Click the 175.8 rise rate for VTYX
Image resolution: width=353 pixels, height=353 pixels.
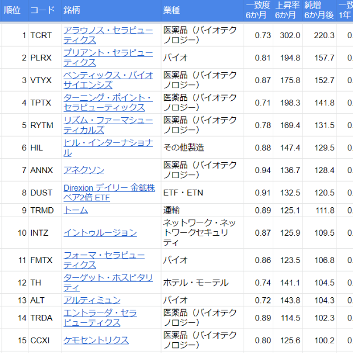click(x=290, y=80)
